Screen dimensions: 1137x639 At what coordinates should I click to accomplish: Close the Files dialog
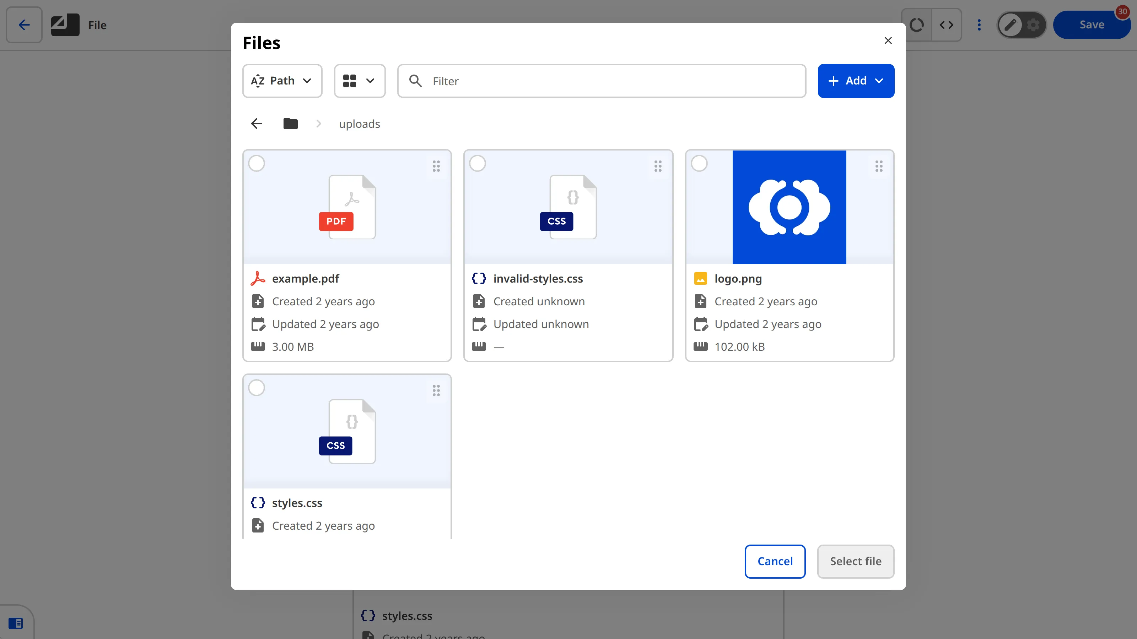888,40
